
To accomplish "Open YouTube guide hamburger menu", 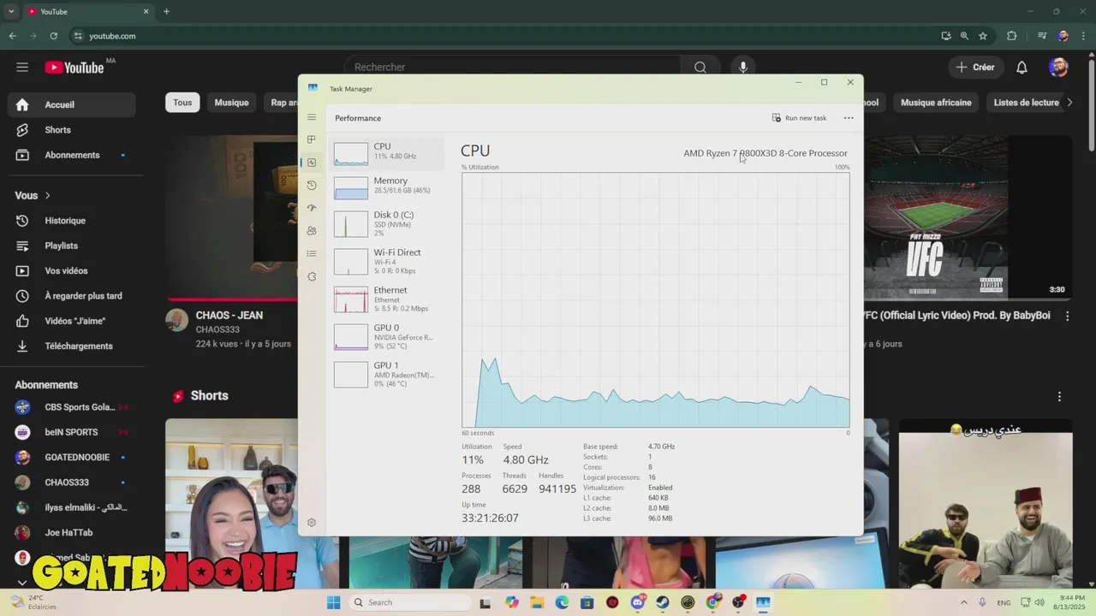I will (x=22, y=67).
